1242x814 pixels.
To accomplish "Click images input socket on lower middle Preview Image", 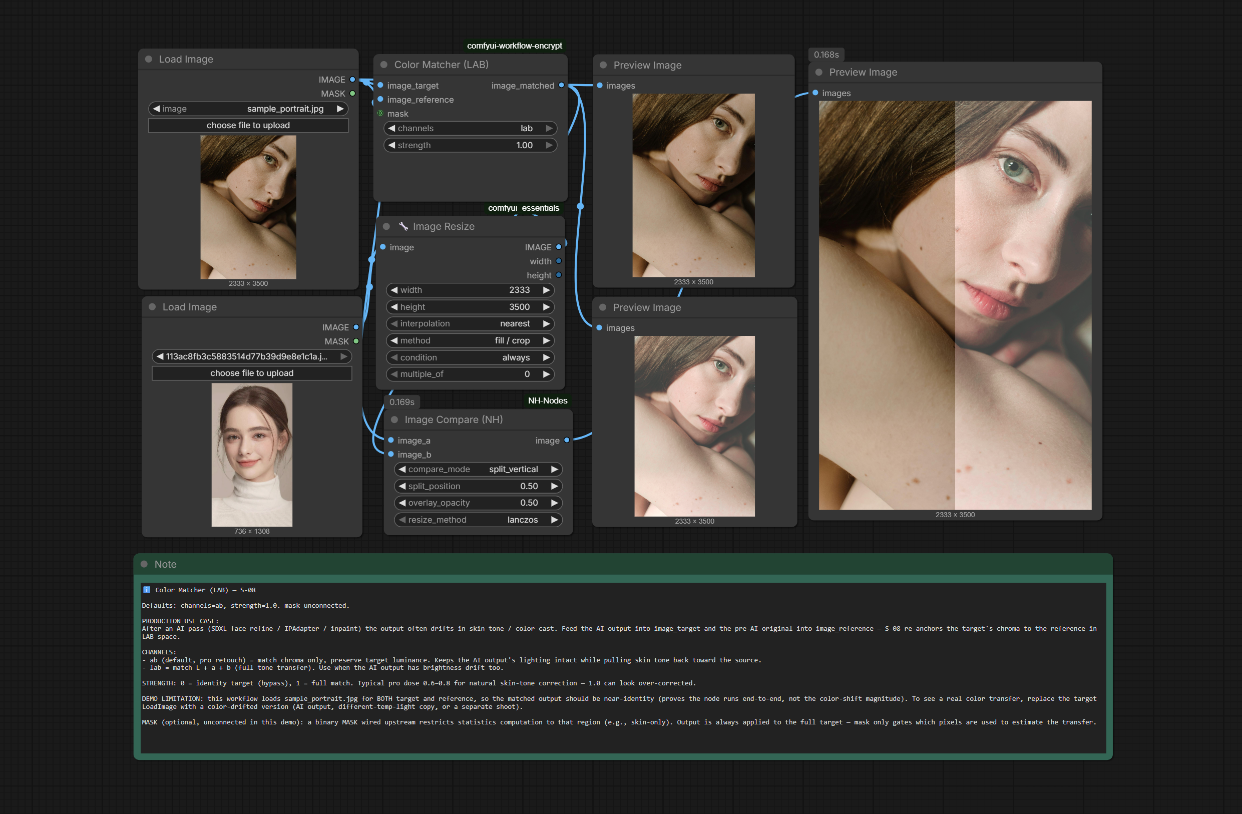I will [x=599, y=327].
